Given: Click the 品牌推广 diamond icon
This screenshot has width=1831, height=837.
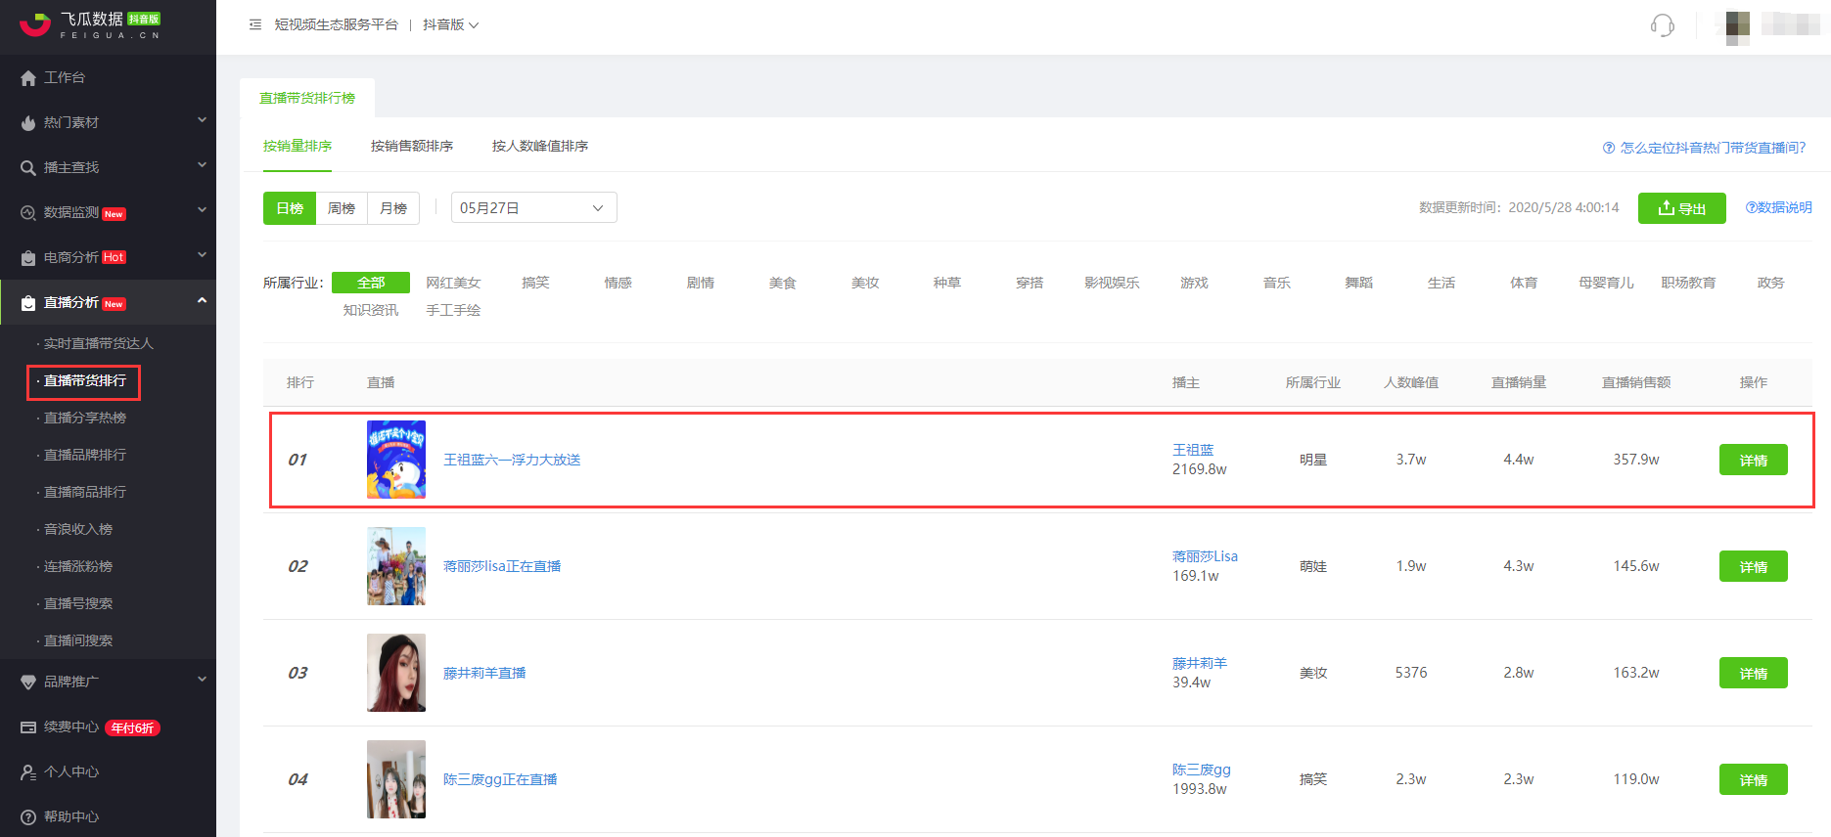Looking at the screenshot, I should coord(28,683).
